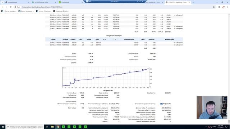The width and height of the screenshot is (230, 129).
Task: Open Task View from the taskbar
Action: [x=47, y=127]
